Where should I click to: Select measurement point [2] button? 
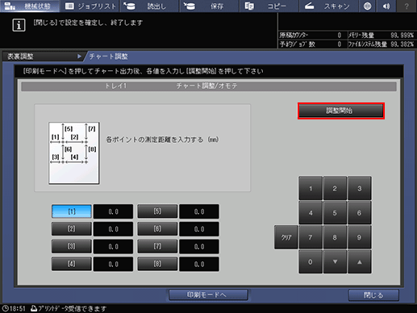(72, 229)
